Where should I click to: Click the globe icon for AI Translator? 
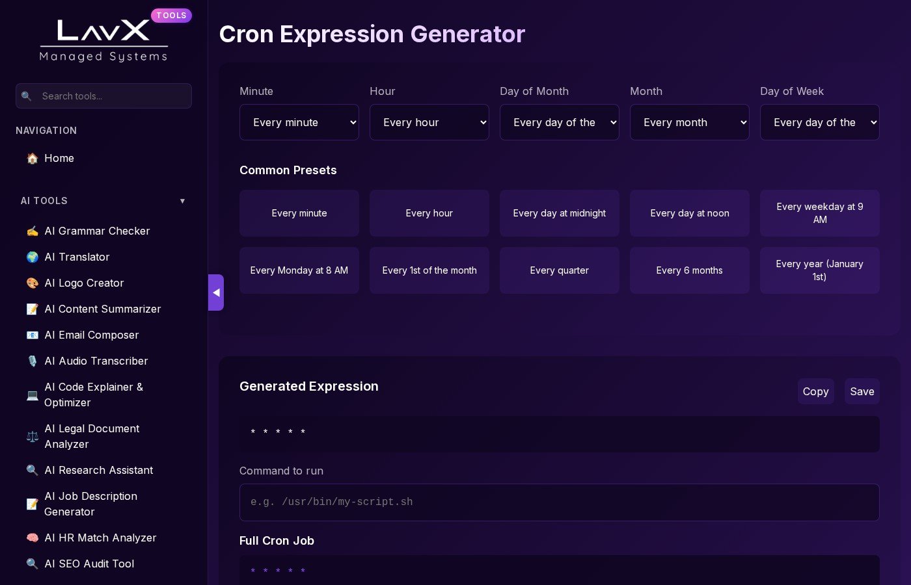pyautogui.click(x=32, y=257)
